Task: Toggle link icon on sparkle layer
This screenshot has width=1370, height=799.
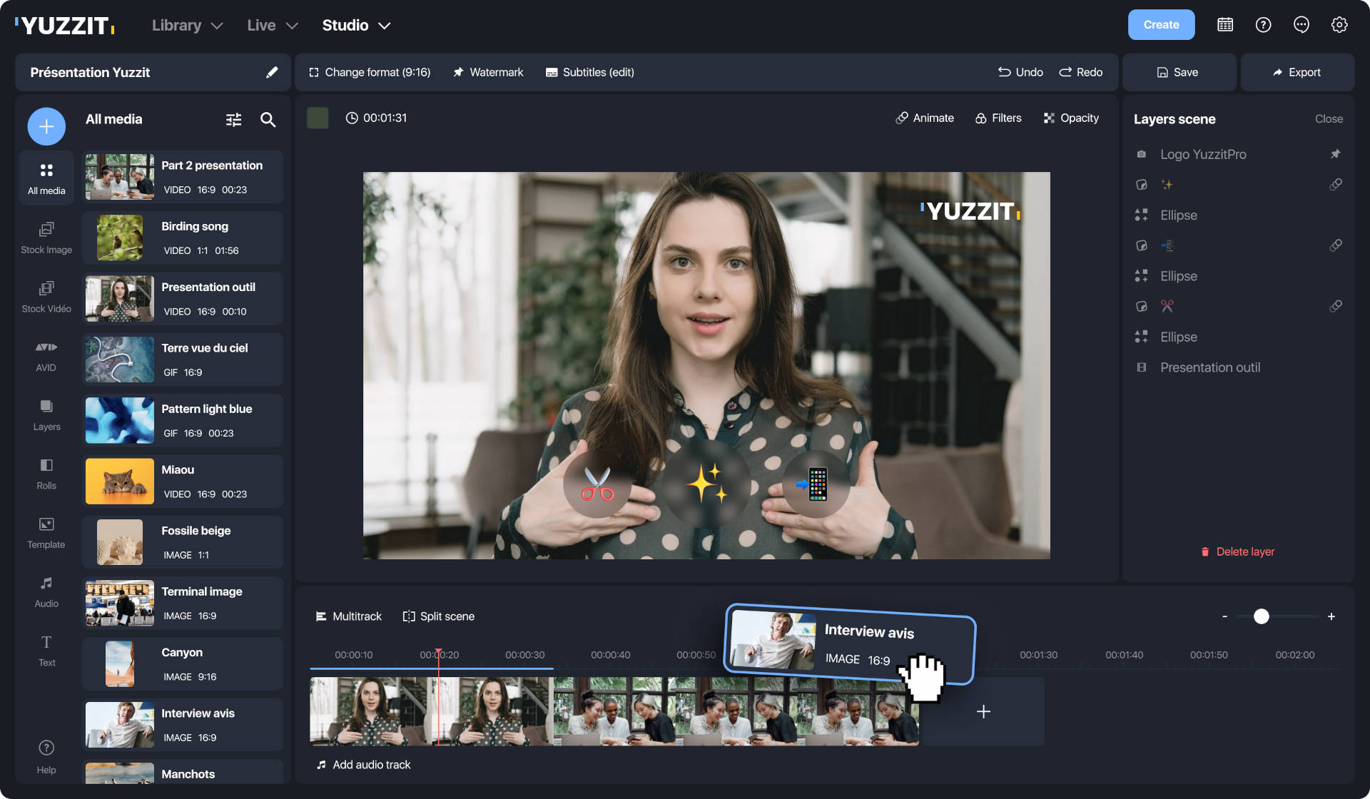Action: point(1335,185)
